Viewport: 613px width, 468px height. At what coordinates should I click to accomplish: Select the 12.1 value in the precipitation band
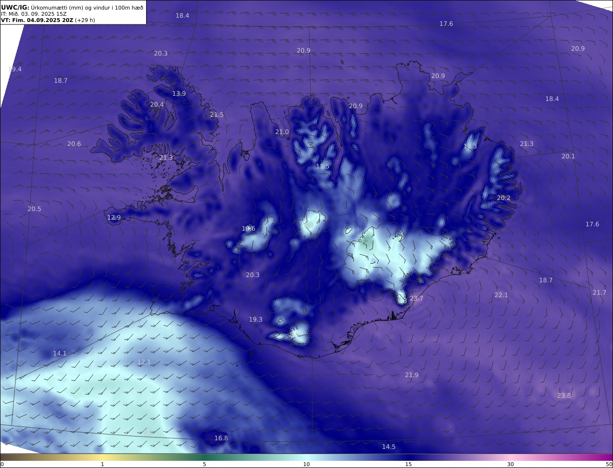(x=144, y=362)
